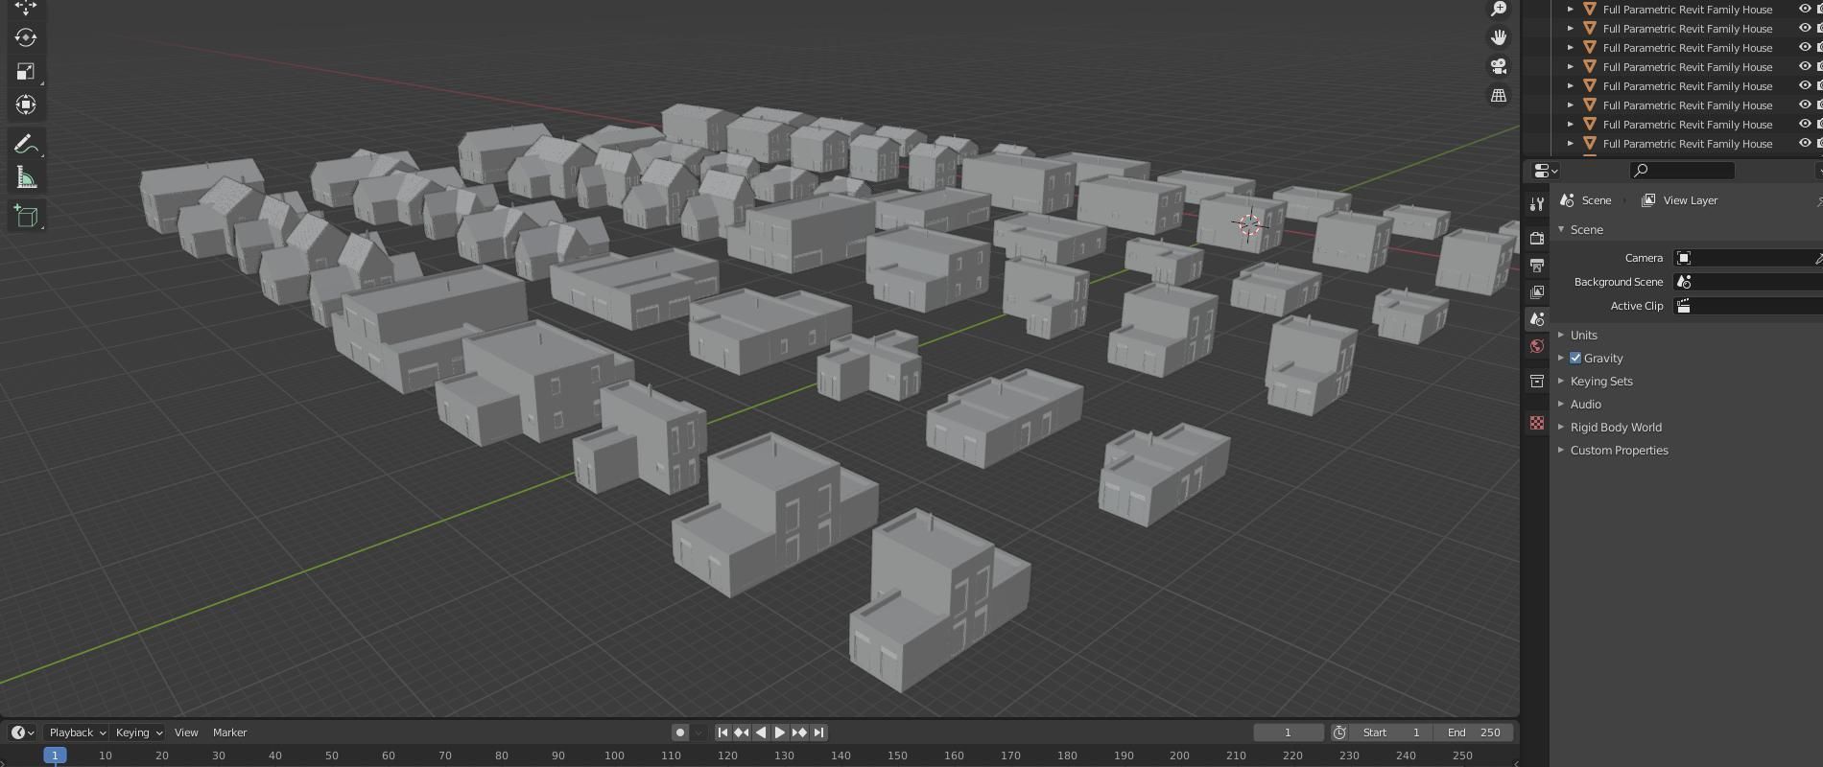Click the Background Scene field
Screen dimensions: 1823x767
point(1747,282)
